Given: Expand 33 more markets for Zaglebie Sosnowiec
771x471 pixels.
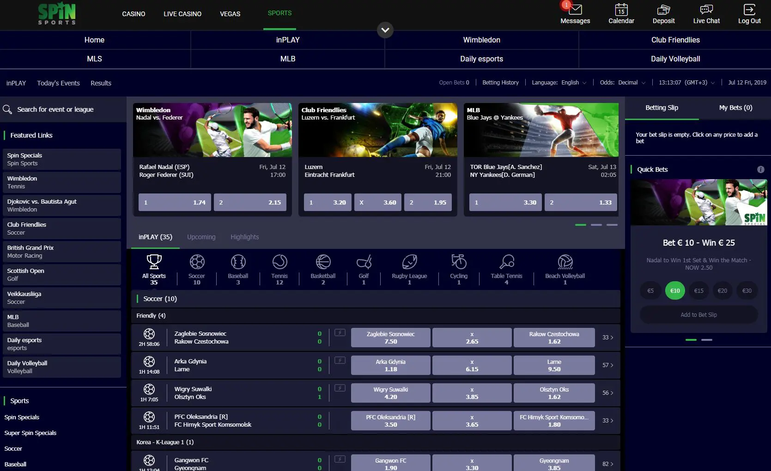Looking at the screenshot, I should pos(607,338).
